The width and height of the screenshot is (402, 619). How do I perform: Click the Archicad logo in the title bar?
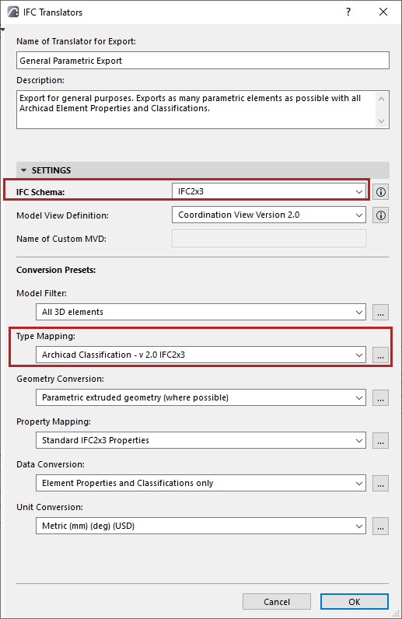click(x=13, y=12)
